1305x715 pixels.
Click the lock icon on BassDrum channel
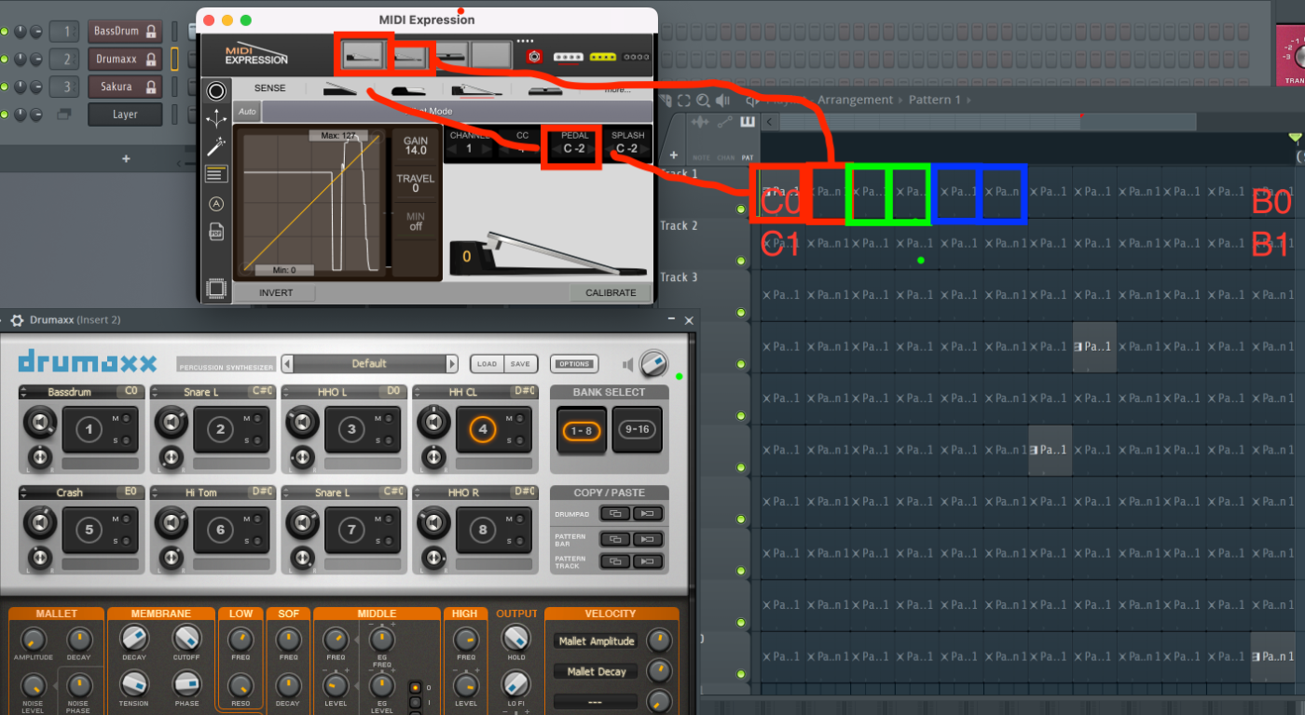click(x=151, y=32)
